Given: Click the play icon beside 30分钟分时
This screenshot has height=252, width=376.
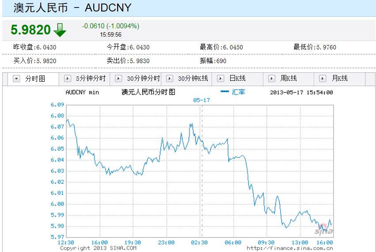Looking at the screenshot, I should [118, 79].
